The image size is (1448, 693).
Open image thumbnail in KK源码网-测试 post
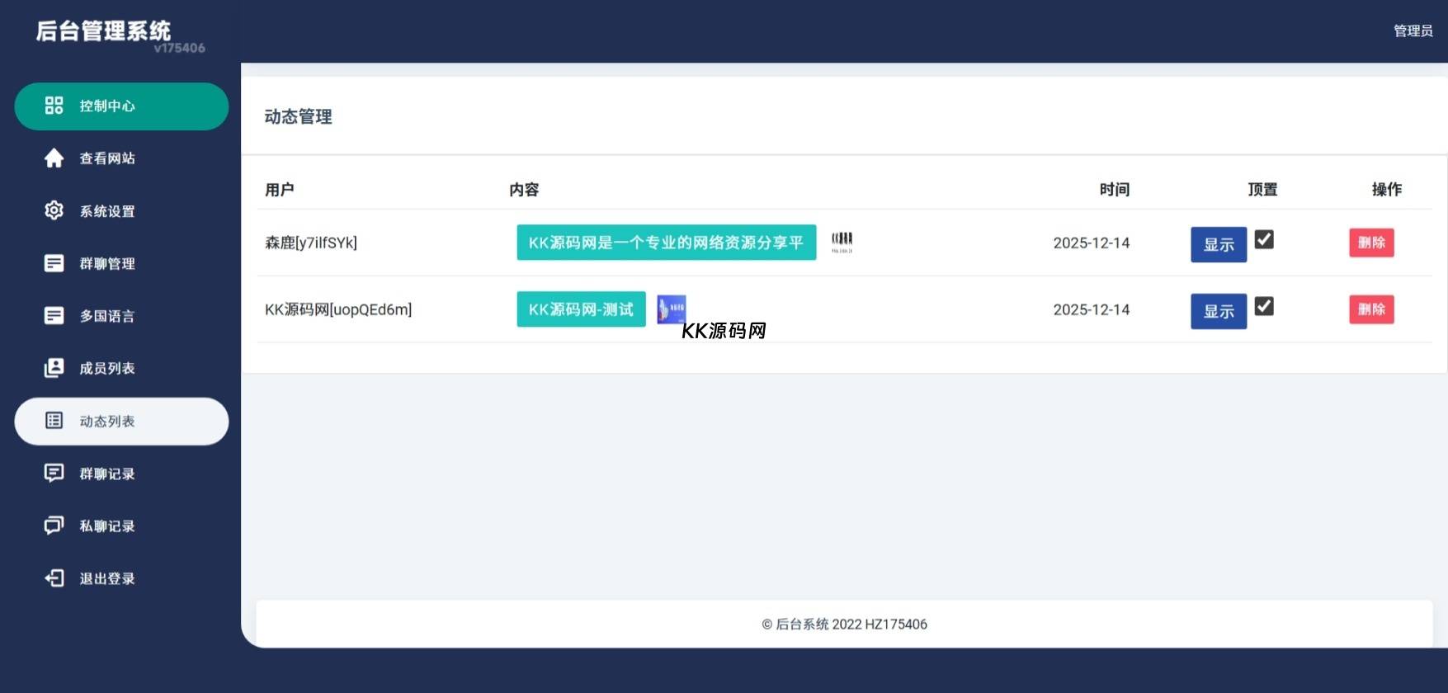671,309
